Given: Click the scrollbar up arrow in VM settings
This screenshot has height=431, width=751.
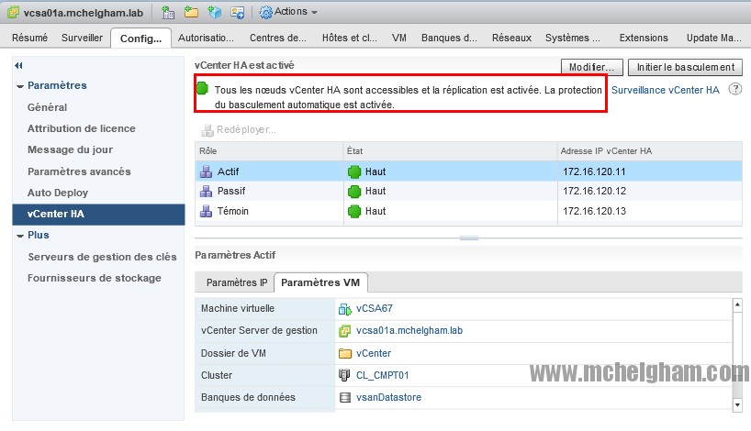Looking at the screenshot, I should pos(737,304).
